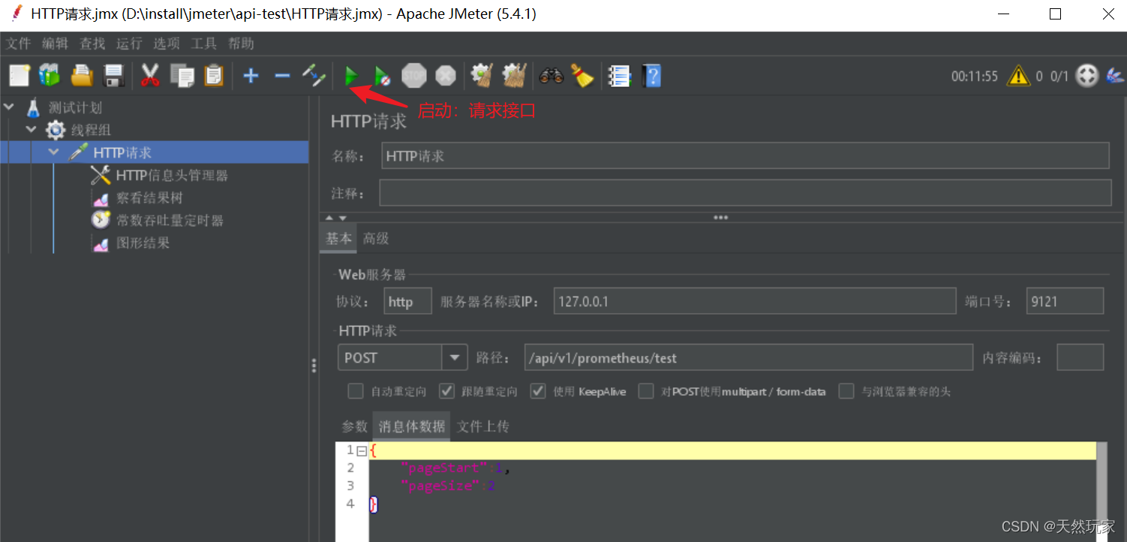1127x542 pixels.
Task: Open the 查找 menu
Action: pos(92,44)
